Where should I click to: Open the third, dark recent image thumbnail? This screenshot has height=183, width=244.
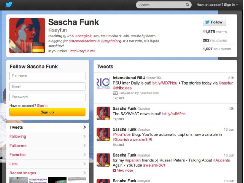(57, 180)
